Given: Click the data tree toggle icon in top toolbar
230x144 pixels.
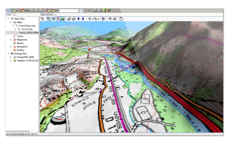Looking at the screenshot, I should (7, 10).
